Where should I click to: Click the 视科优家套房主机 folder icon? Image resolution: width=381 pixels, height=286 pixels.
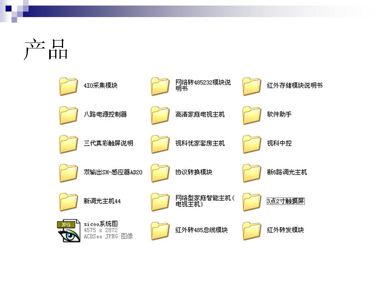click(160, 144)
